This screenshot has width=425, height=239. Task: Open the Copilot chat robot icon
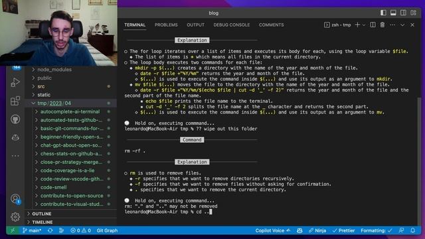(15, 137)
